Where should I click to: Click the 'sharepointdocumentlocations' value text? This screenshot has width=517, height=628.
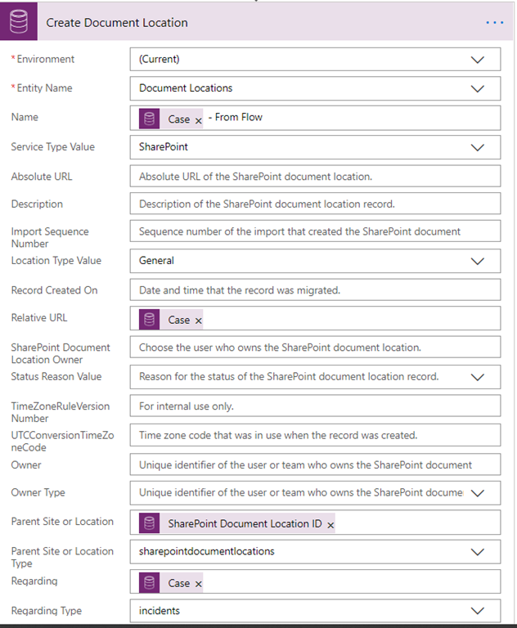(207, 551)
